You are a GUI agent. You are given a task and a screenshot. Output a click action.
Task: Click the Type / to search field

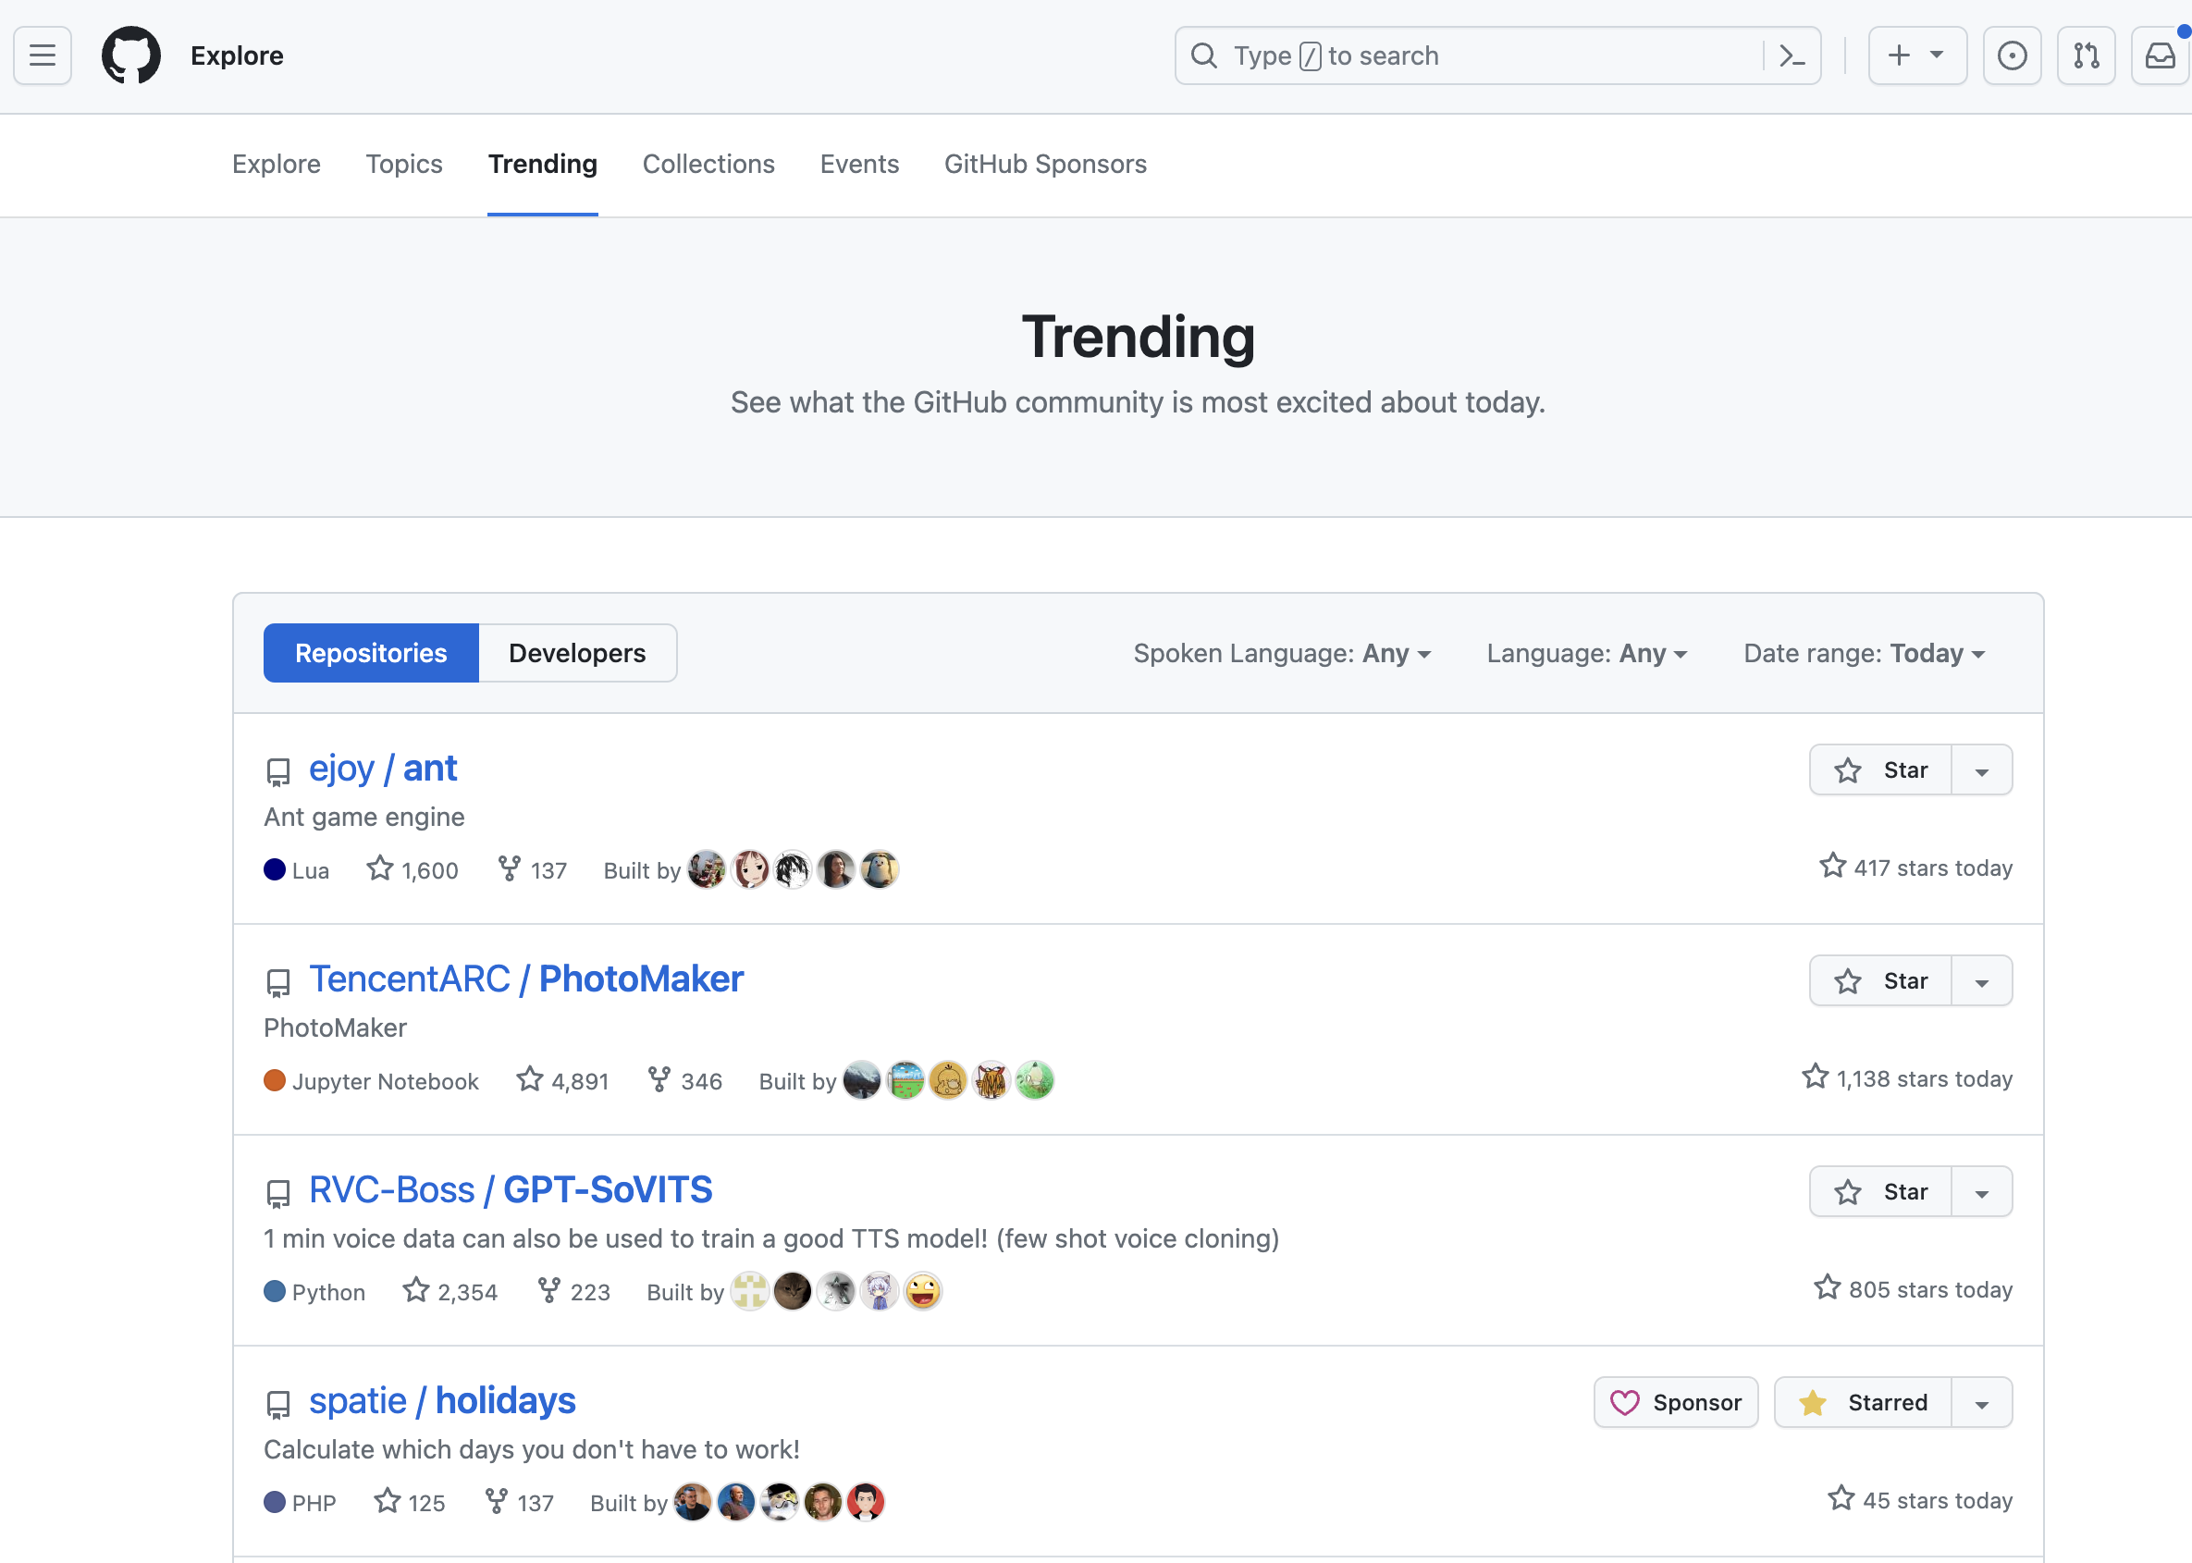click(1472, 55)
